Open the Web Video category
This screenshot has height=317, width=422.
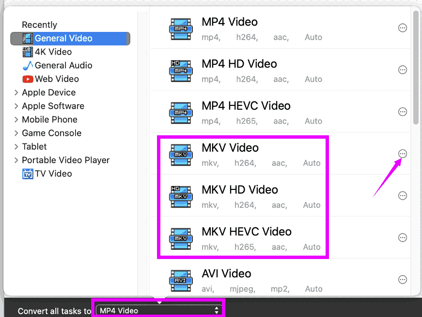point(56,79)
